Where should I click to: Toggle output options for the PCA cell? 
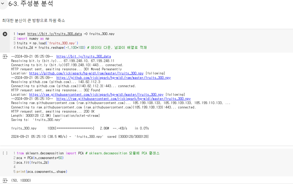pos(5,181)
